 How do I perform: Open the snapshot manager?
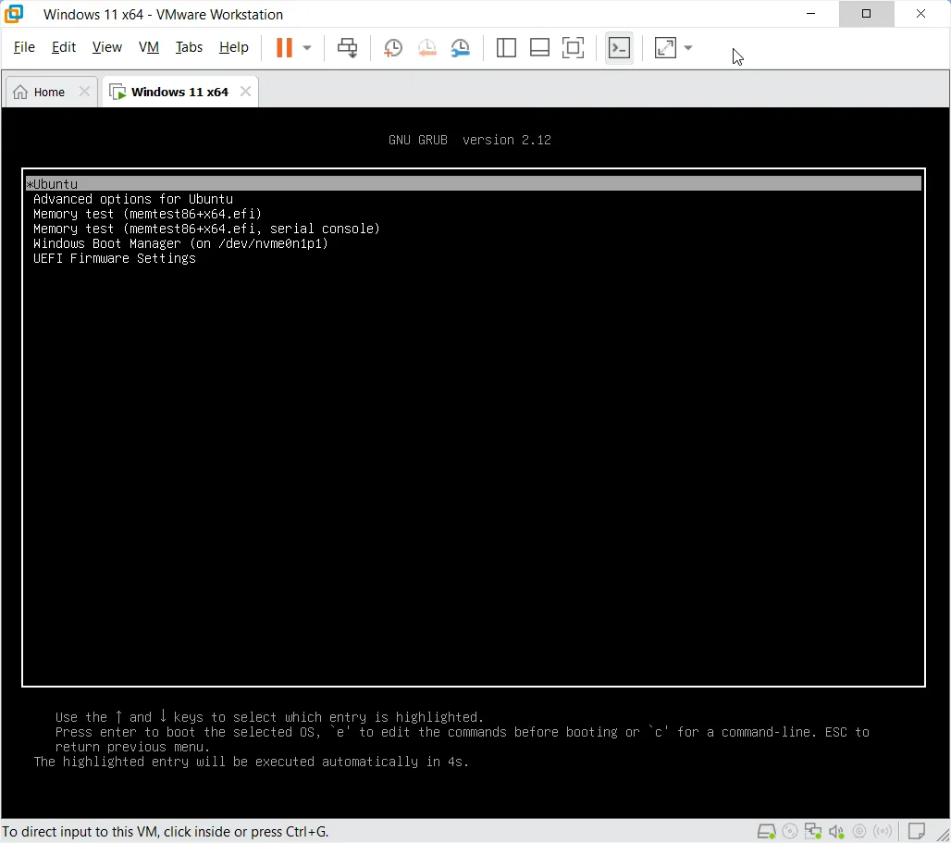pyautogui.click(x=461, y=48)
